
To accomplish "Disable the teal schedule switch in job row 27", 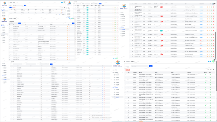I will pos(161,31).
